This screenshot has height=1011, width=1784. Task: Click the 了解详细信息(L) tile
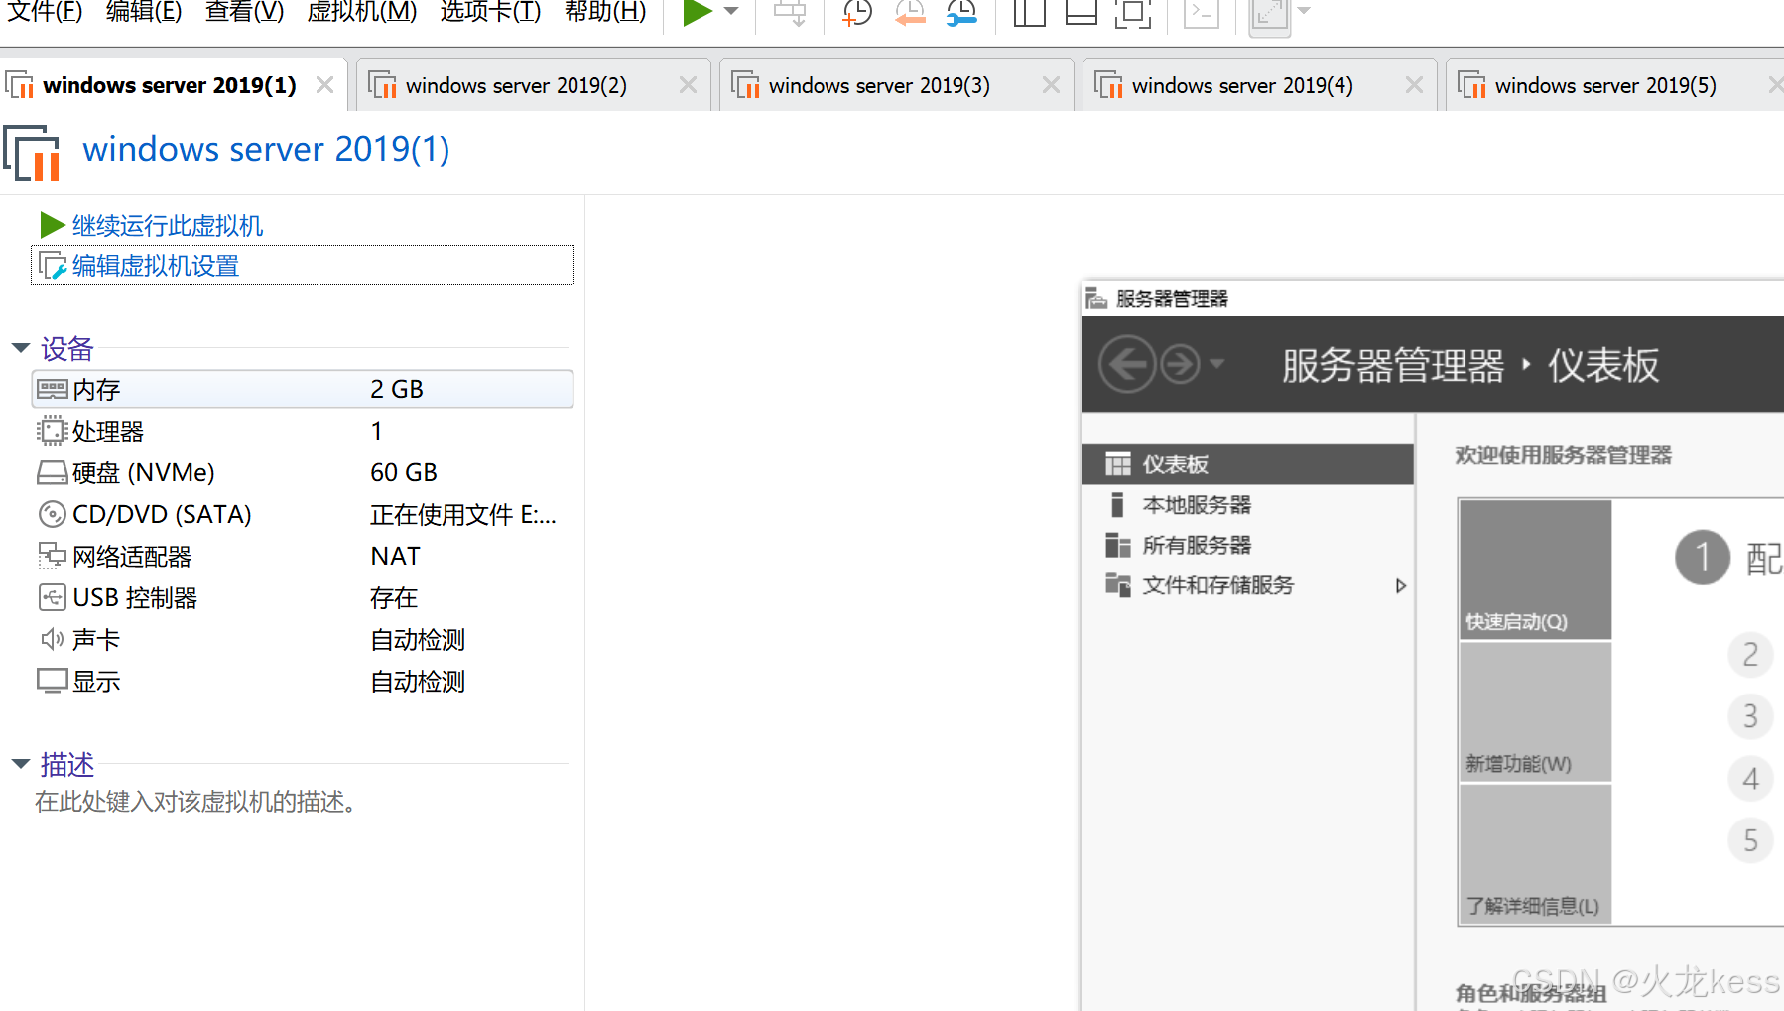pos(1535,854)
